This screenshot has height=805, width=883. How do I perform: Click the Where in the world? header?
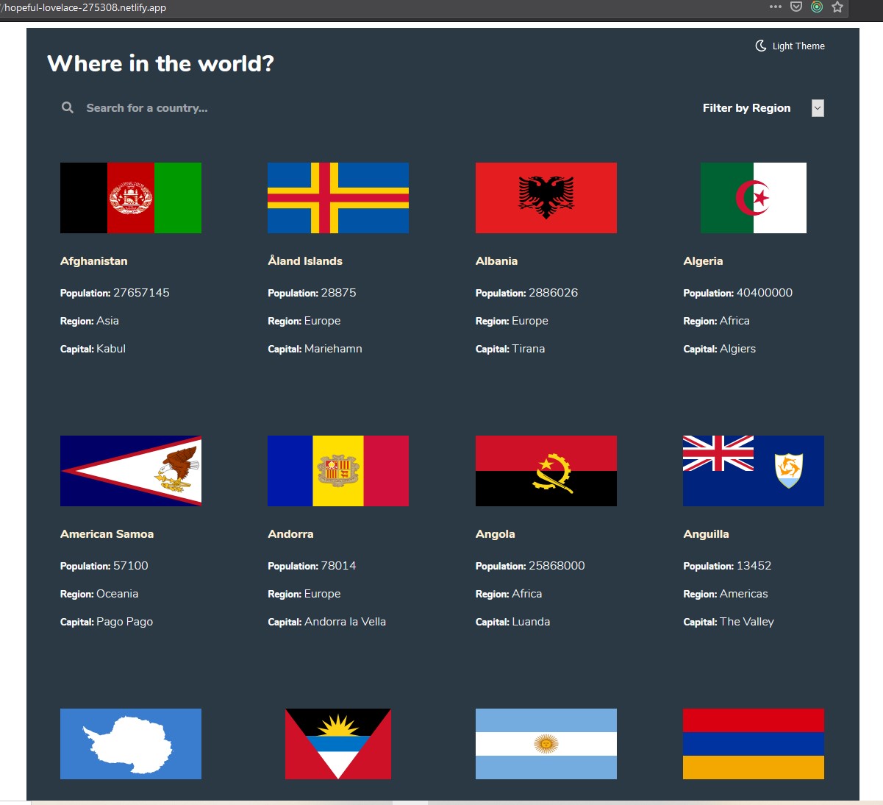160,64
